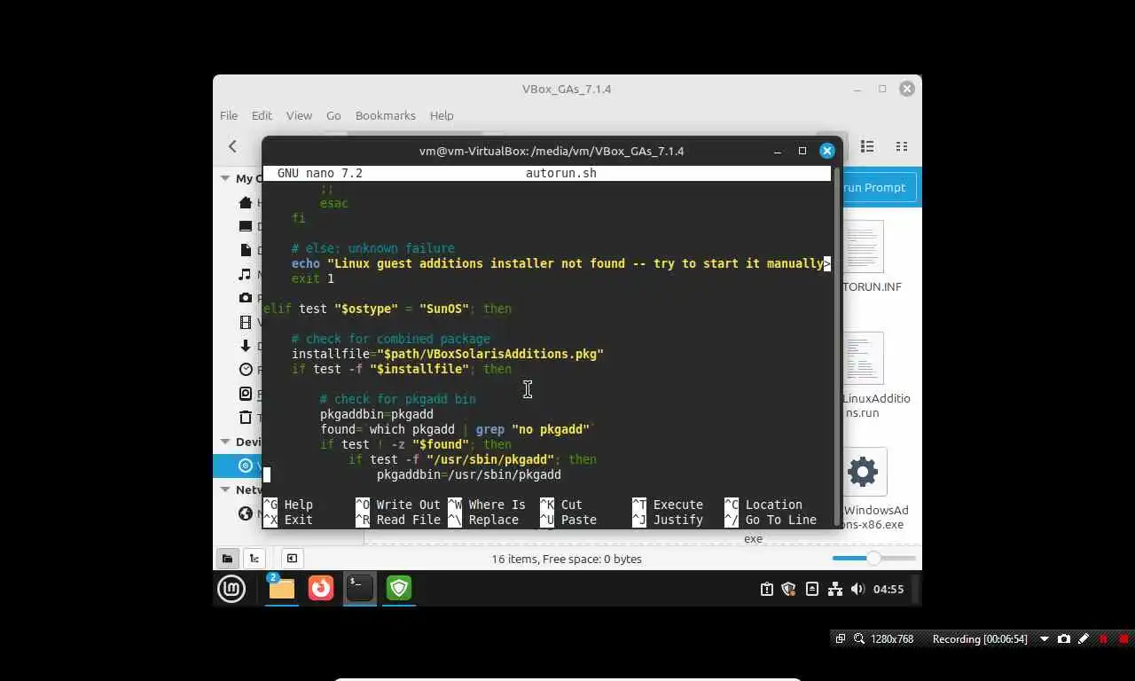Show the clock reading 04:55

pos(888,589)
